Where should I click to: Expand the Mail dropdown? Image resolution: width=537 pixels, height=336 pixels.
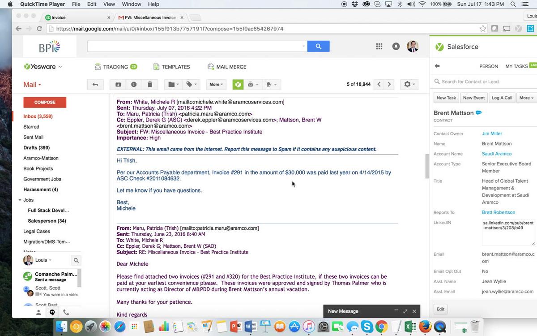[32, 85]
